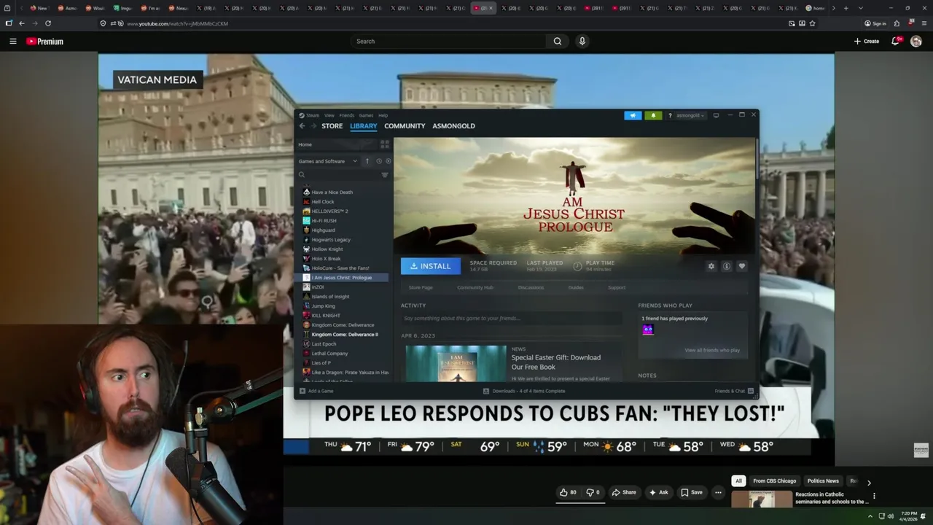Open advanced filters icon in library search
Viewport: 933px width, 525px height.
coord(385,175)
